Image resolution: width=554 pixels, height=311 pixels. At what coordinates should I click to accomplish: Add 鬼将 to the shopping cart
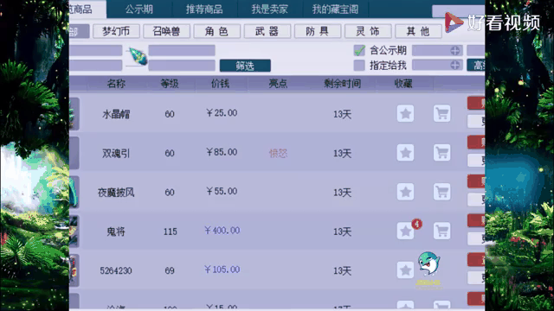click(x=442, y=232)
